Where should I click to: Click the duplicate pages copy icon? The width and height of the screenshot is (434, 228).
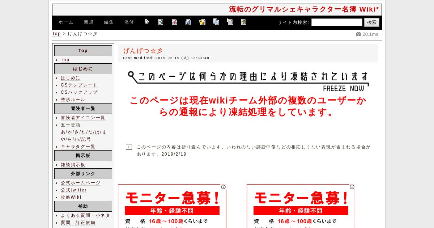point(216,22)
